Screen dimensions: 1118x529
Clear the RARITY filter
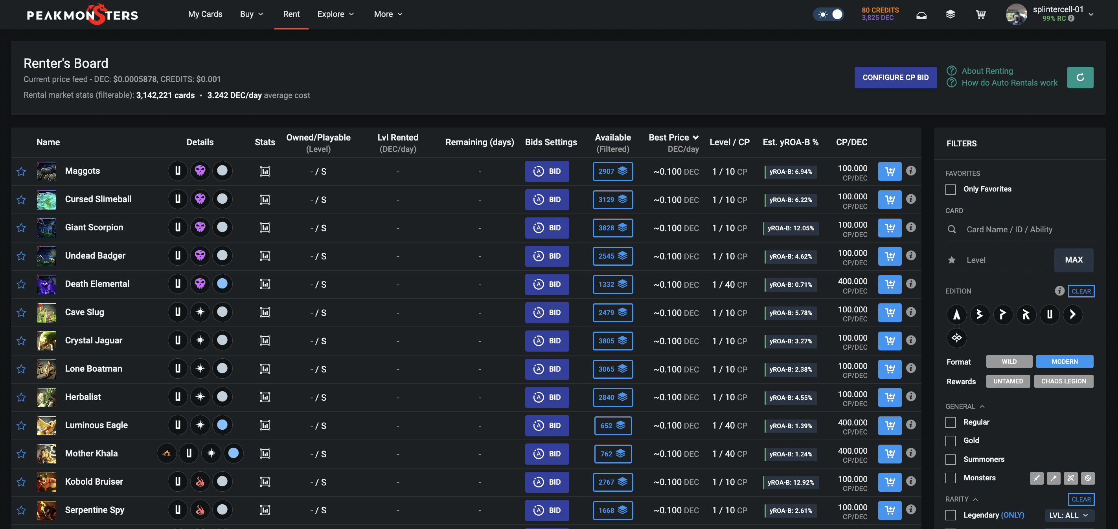point(1081,500)
